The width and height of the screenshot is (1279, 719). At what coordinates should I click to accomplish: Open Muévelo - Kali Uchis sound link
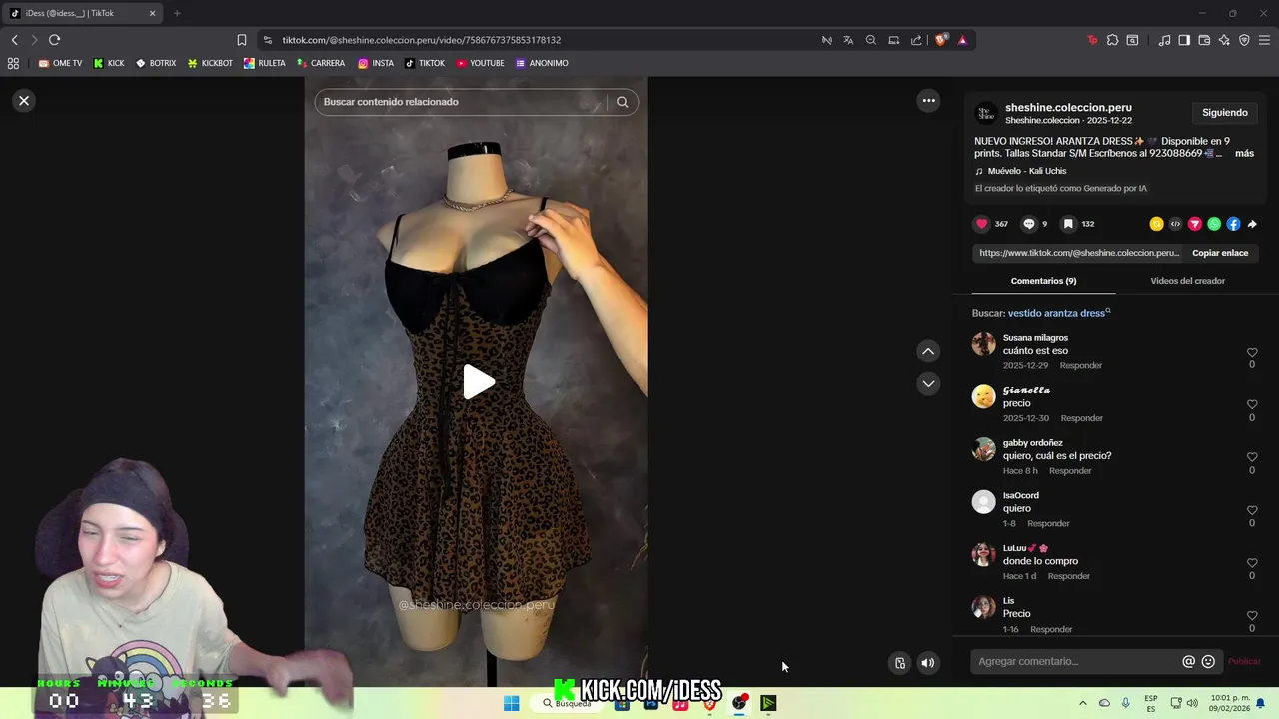[1026, 171]
